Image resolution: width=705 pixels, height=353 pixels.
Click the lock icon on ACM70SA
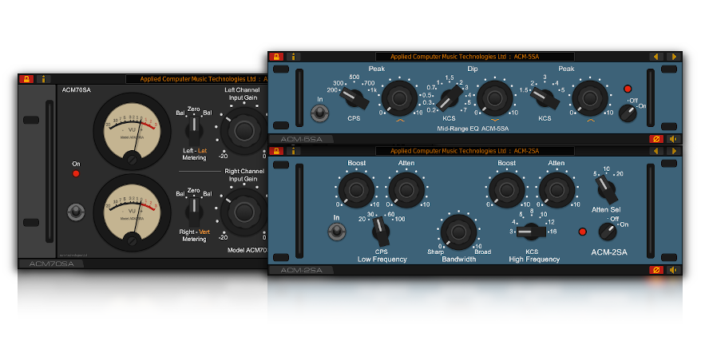26,79
